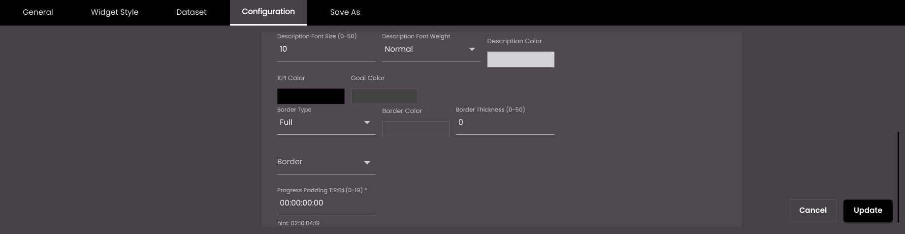This screenshot has width=905, height=234.
Task: Choose the Goal Color swatch
Action: pyautogui.click(x=385, y=96)
